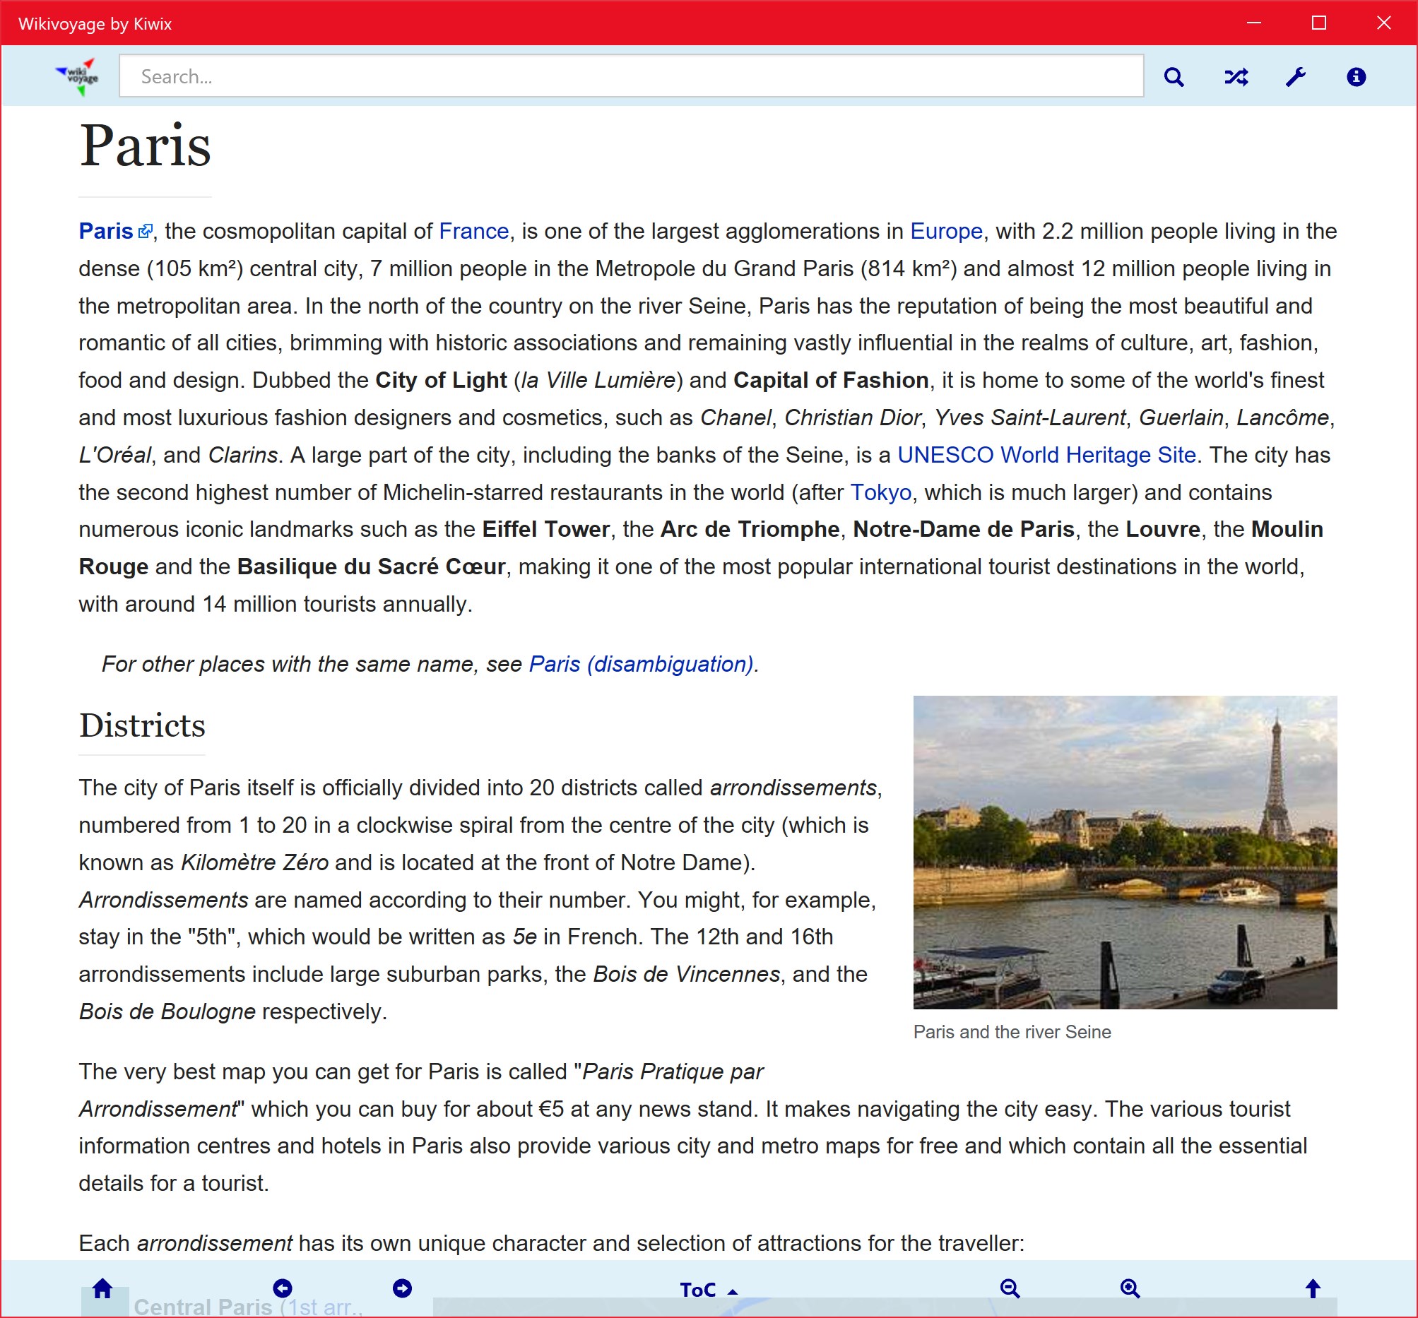Show the about information icon

point(1355,77)
